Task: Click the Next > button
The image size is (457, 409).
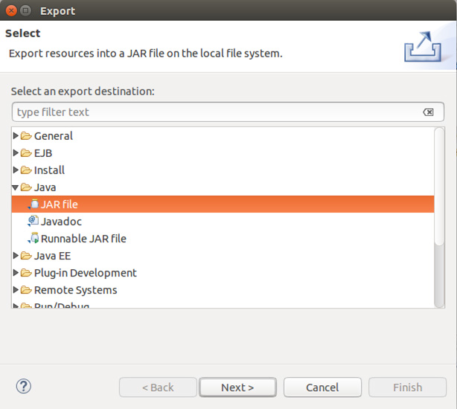Action: tap(237, 387)
